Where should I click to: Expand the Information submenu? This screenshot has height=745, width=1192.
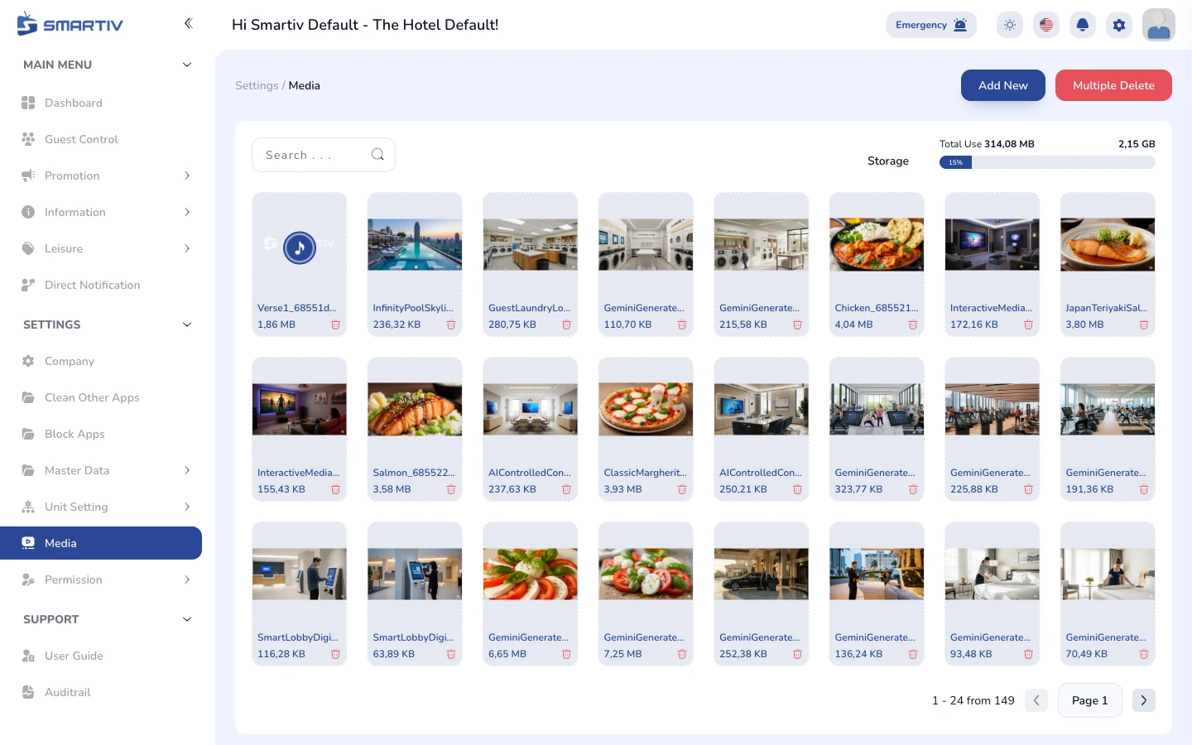pyautogui.click(x=187, y=212)
